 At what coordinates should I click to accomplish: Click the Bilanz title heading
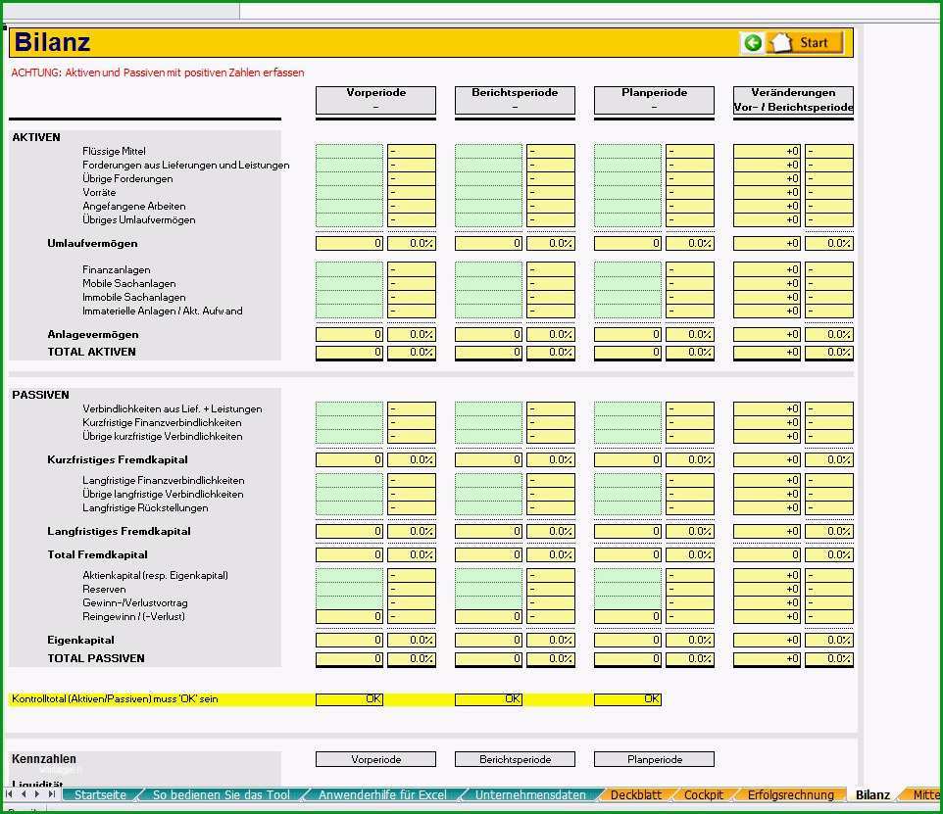(x=52, y=43)
